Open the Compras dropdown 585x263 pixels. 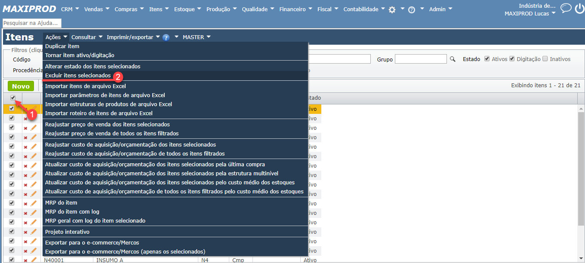click(129, 9)
